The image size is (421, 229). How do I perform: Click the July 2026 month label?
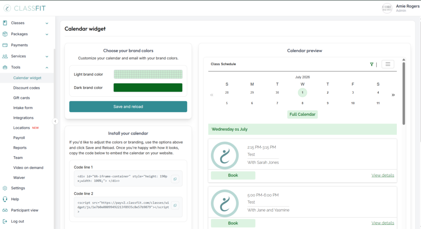pos(302,77)
